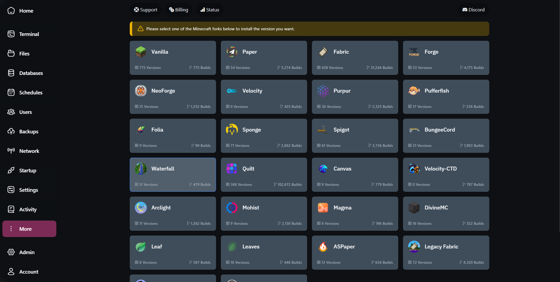The height and width of the screenshot is (282, 560).
Task: Click the Billing button
Action: point(179,10)
